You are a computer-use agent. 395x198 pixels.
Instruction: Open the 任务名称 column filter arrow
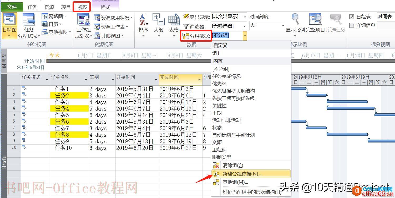click(x=86, y=80)
